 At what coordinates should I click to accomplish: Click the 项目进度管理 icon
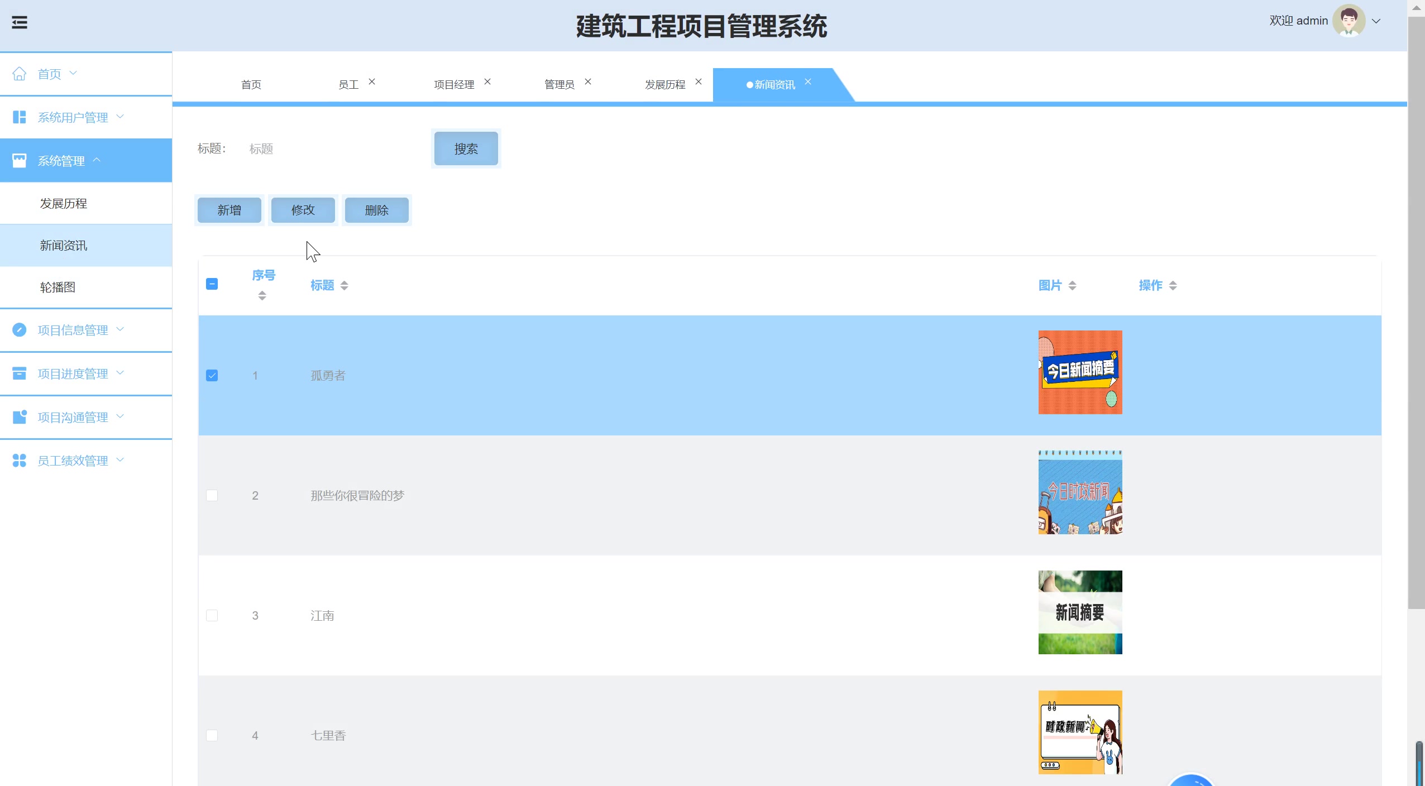point(20,373)
